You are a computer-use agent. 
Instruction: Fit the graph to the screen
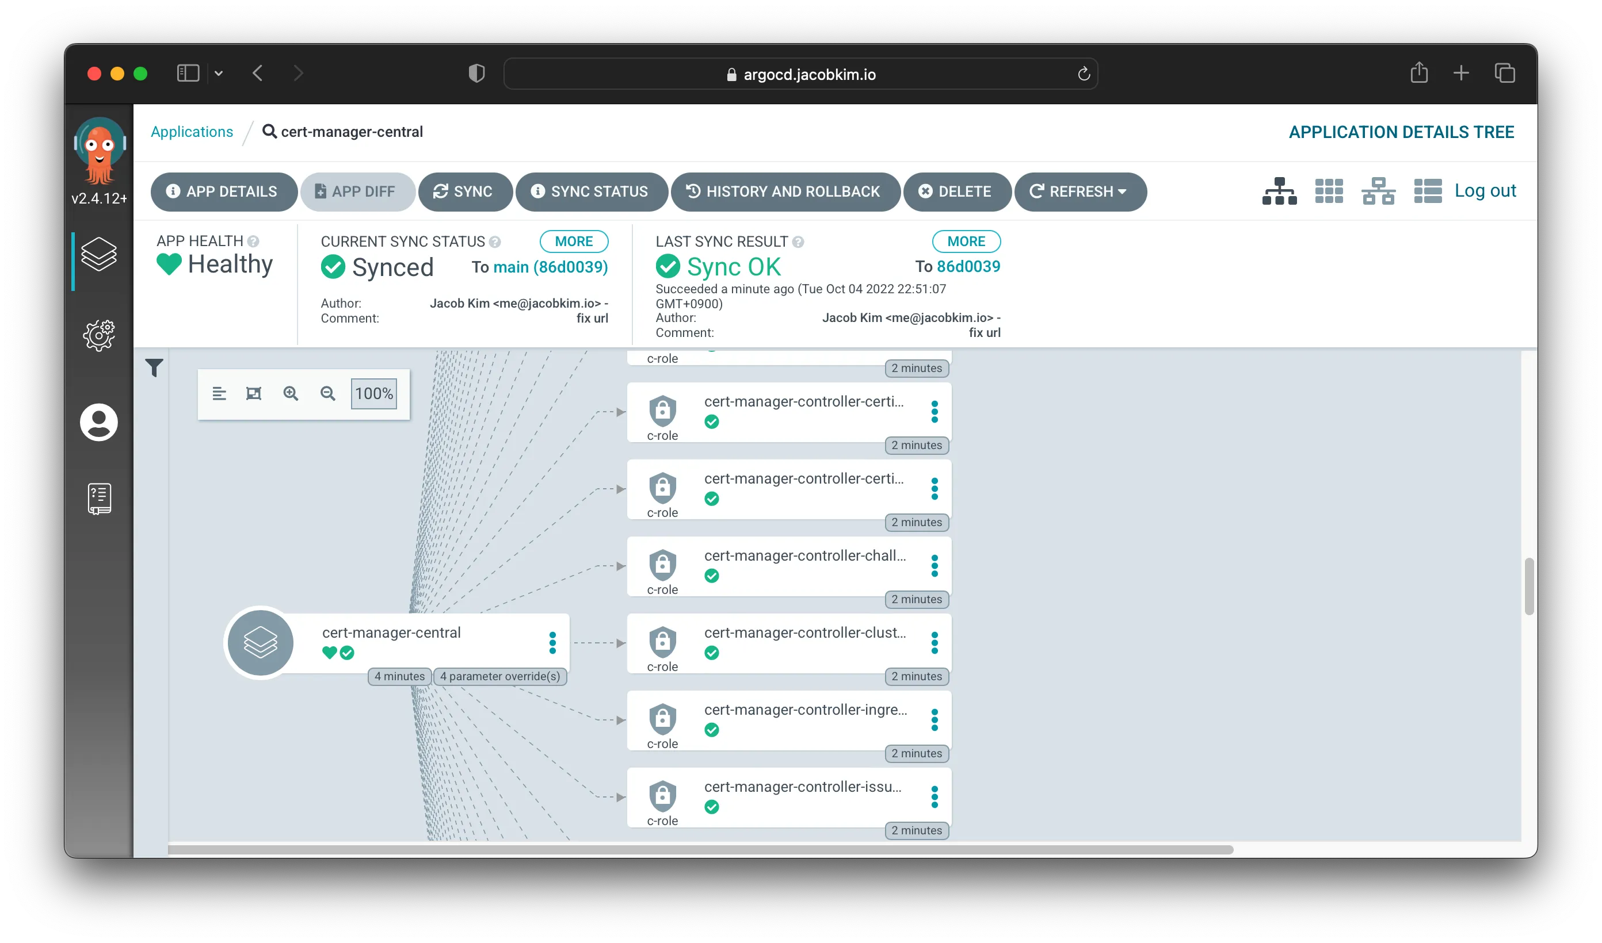click(x=254, y=393)
